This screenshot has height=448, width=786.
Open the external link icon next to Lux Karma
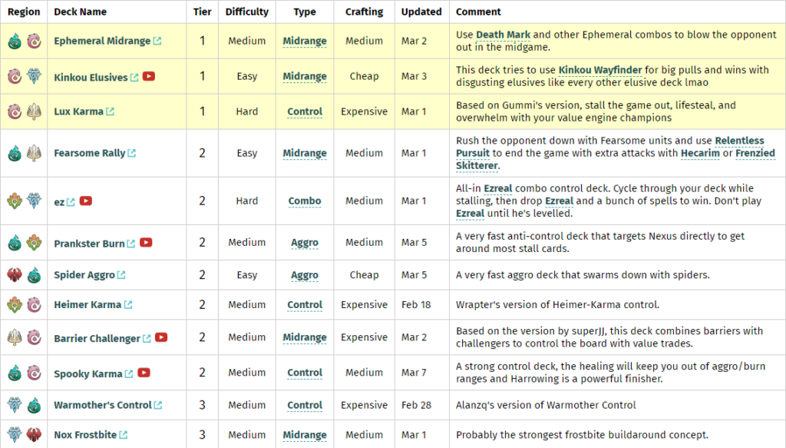pos(111,112)
